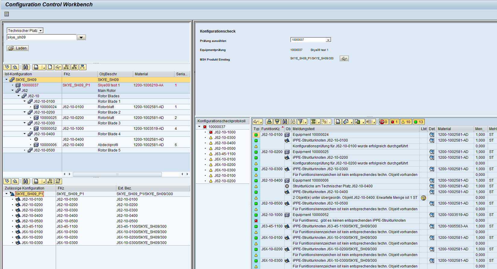The height and width of the screenshot is (269, 497).
Task: Click hierarchy icon in Zulässige Konfiguration toolbar
Action: click(50, 181)
